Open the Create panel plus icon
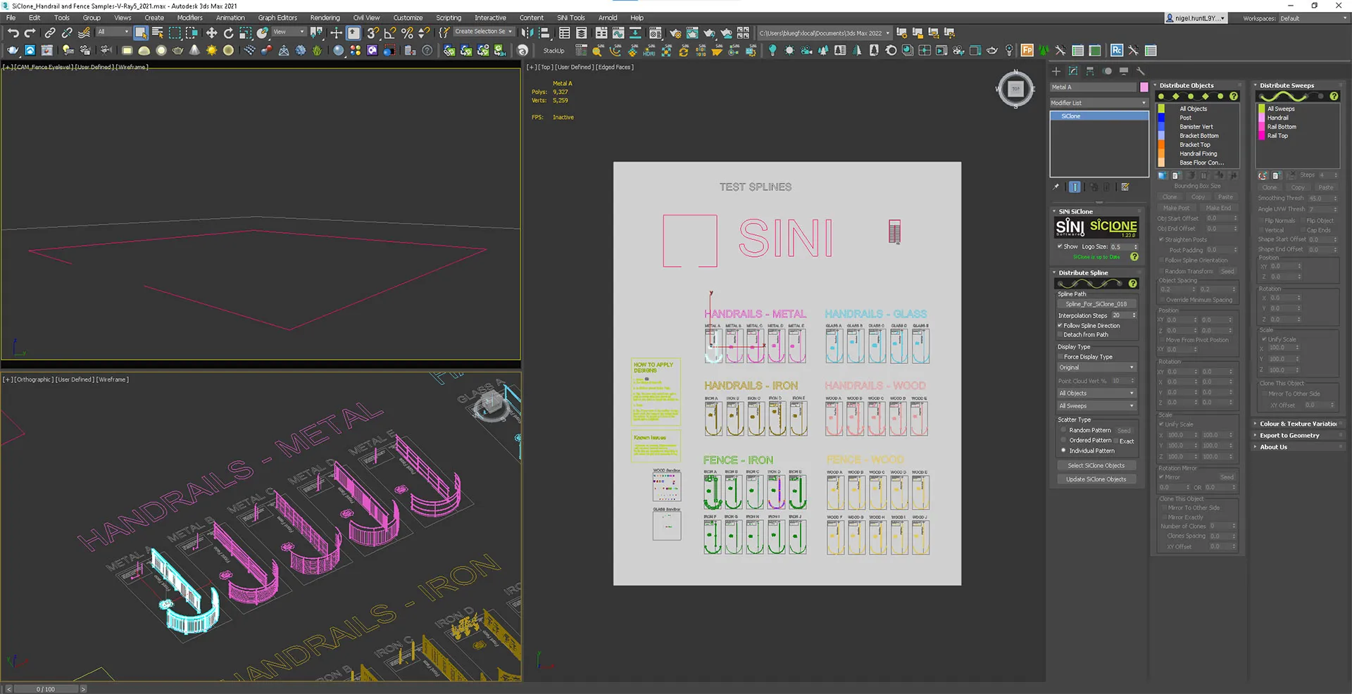 1056,71
